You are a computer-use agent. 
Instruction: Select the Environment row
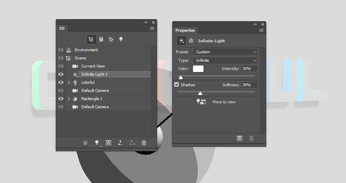tap(103, 50)
